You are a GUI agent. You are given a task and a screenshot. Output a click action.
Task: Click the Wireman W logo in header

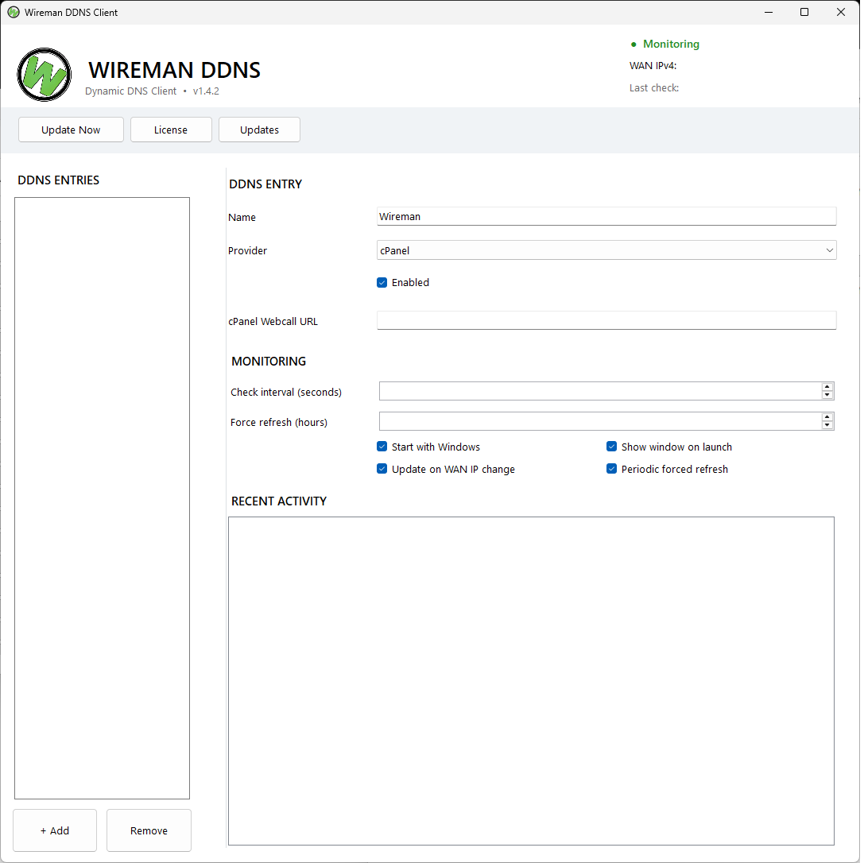click(44, 75)
